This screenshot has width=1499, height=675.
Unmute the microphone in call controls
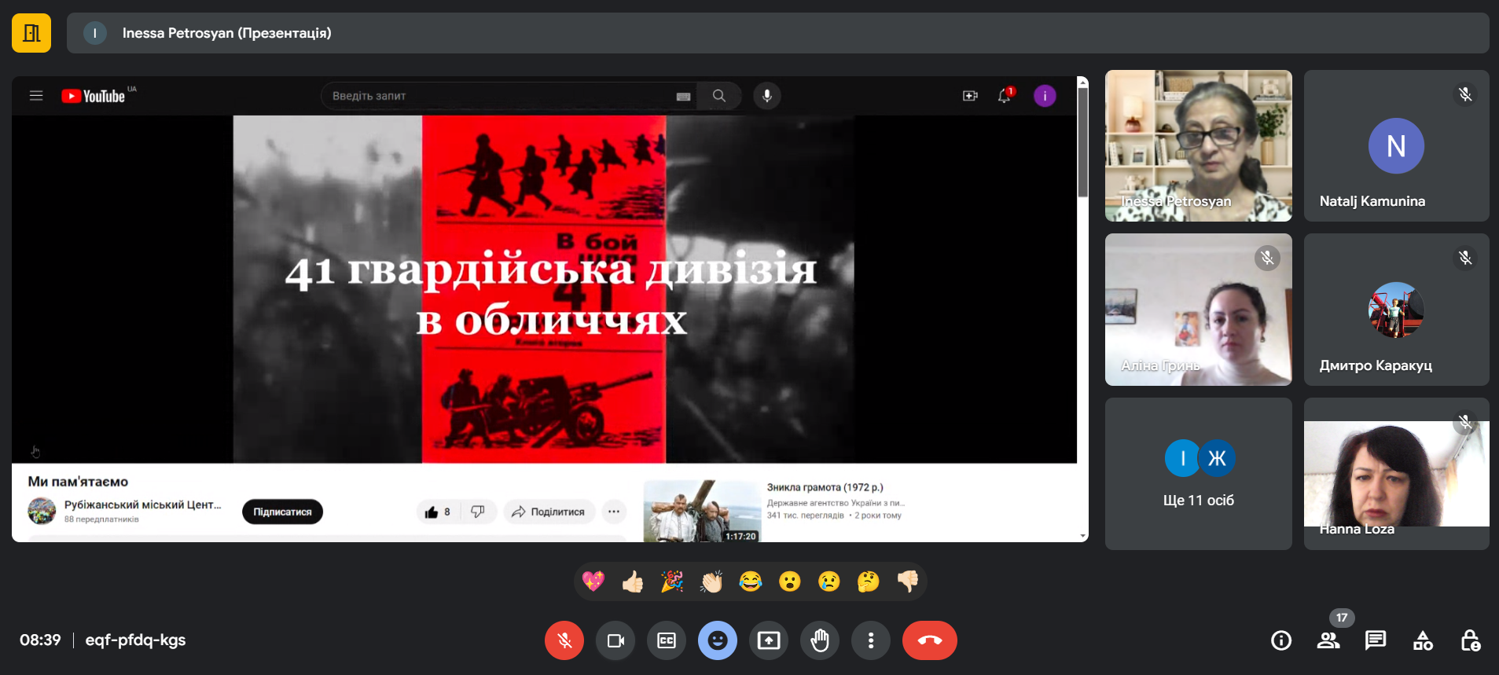564,640
